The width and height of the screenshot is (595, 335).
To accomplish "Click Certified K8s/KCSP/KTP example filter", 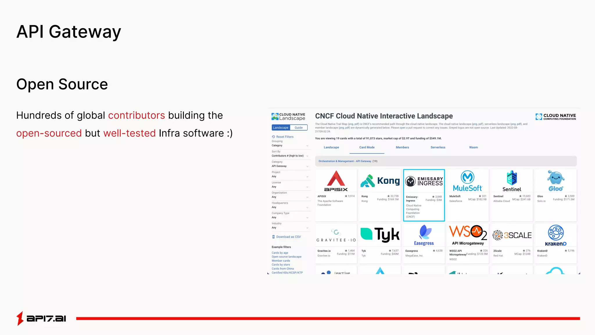I will pos(287,272).
